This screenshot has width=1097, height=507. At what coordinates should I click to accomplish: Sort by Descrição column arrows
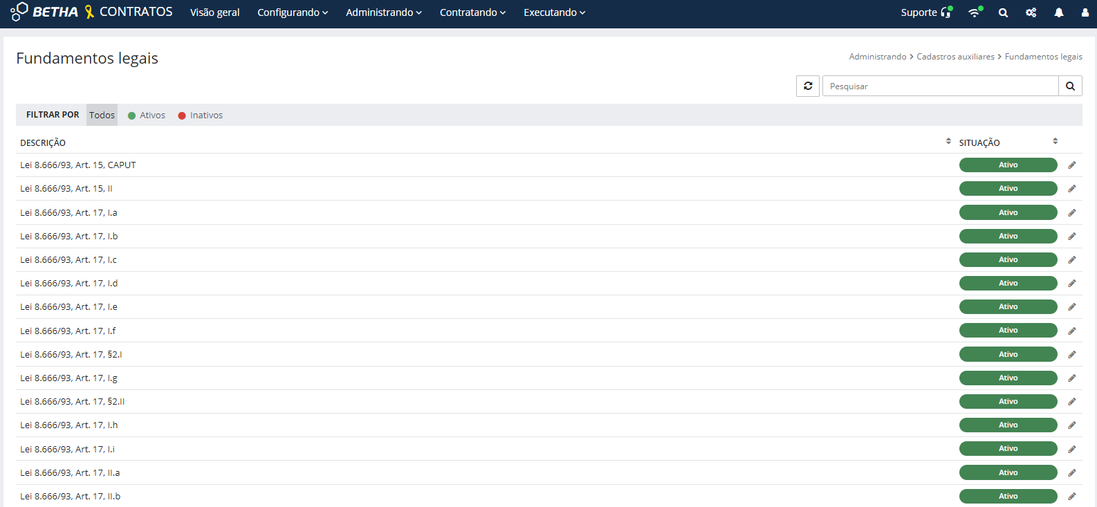coord(948,141)
